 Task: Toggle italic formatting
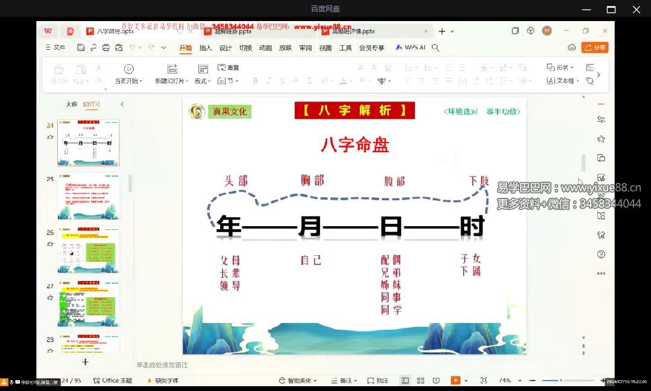[x=269, y=80]
